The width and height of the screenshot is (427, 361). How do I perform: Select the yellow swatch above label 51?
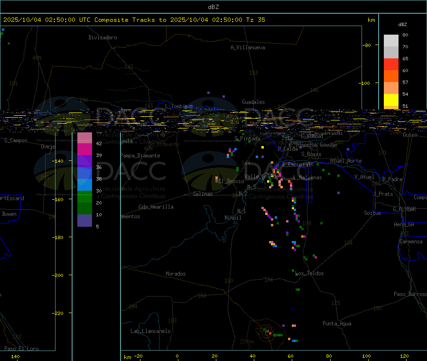tap(391, 100)
